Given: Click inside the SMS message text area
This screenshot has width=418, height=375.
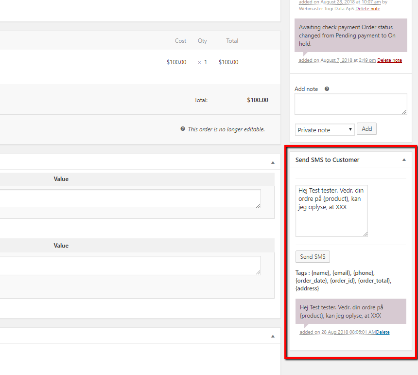Looking at the screenshot, I should pyautogui.click(x=331, y=211).
